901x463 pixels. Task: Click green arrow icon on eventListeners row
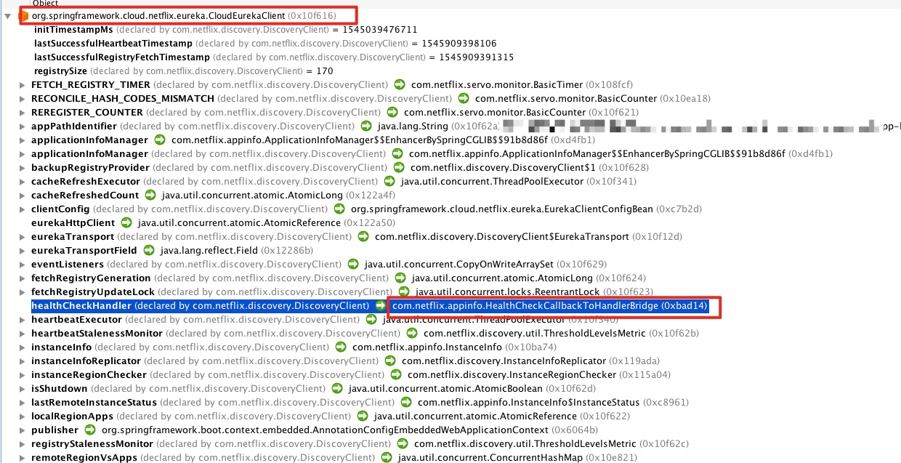353,264
